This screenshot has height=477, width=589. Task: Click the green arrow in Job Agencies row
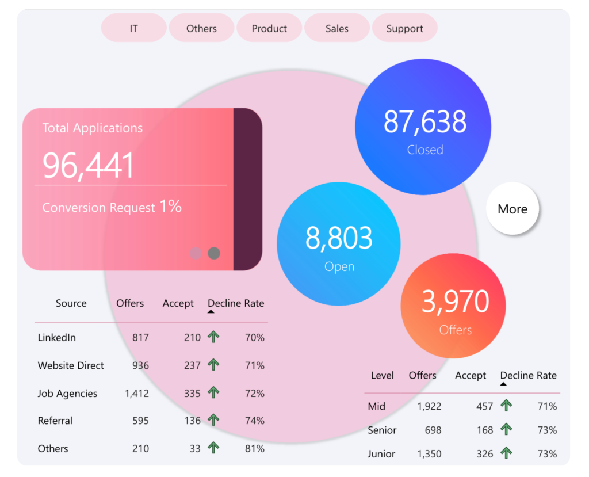click(213, 394)
